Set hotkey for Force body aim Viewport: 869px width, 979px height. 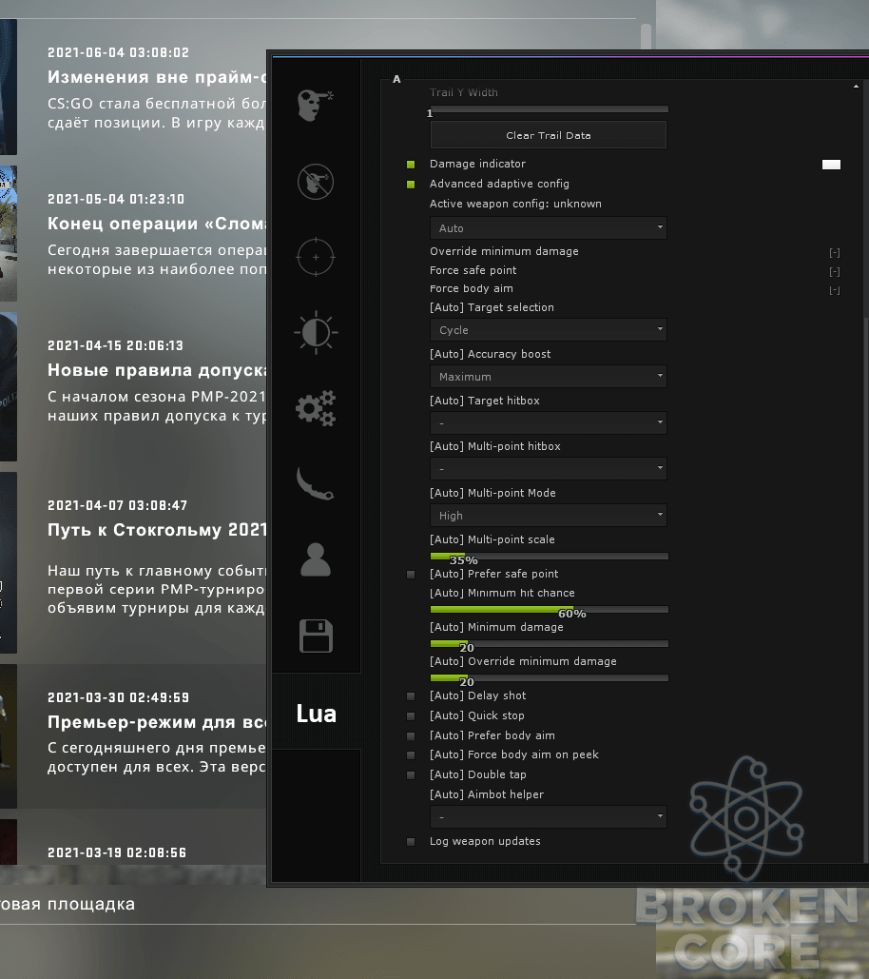[835, 290]
